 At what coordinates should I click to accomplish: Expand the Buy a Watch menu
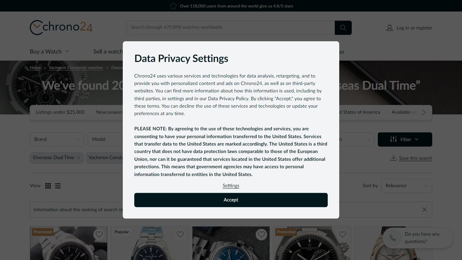[x=49, y=51]
